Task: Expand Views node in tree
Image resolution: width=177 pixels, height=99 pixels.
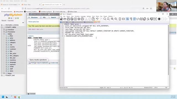Action: [4, 73]
